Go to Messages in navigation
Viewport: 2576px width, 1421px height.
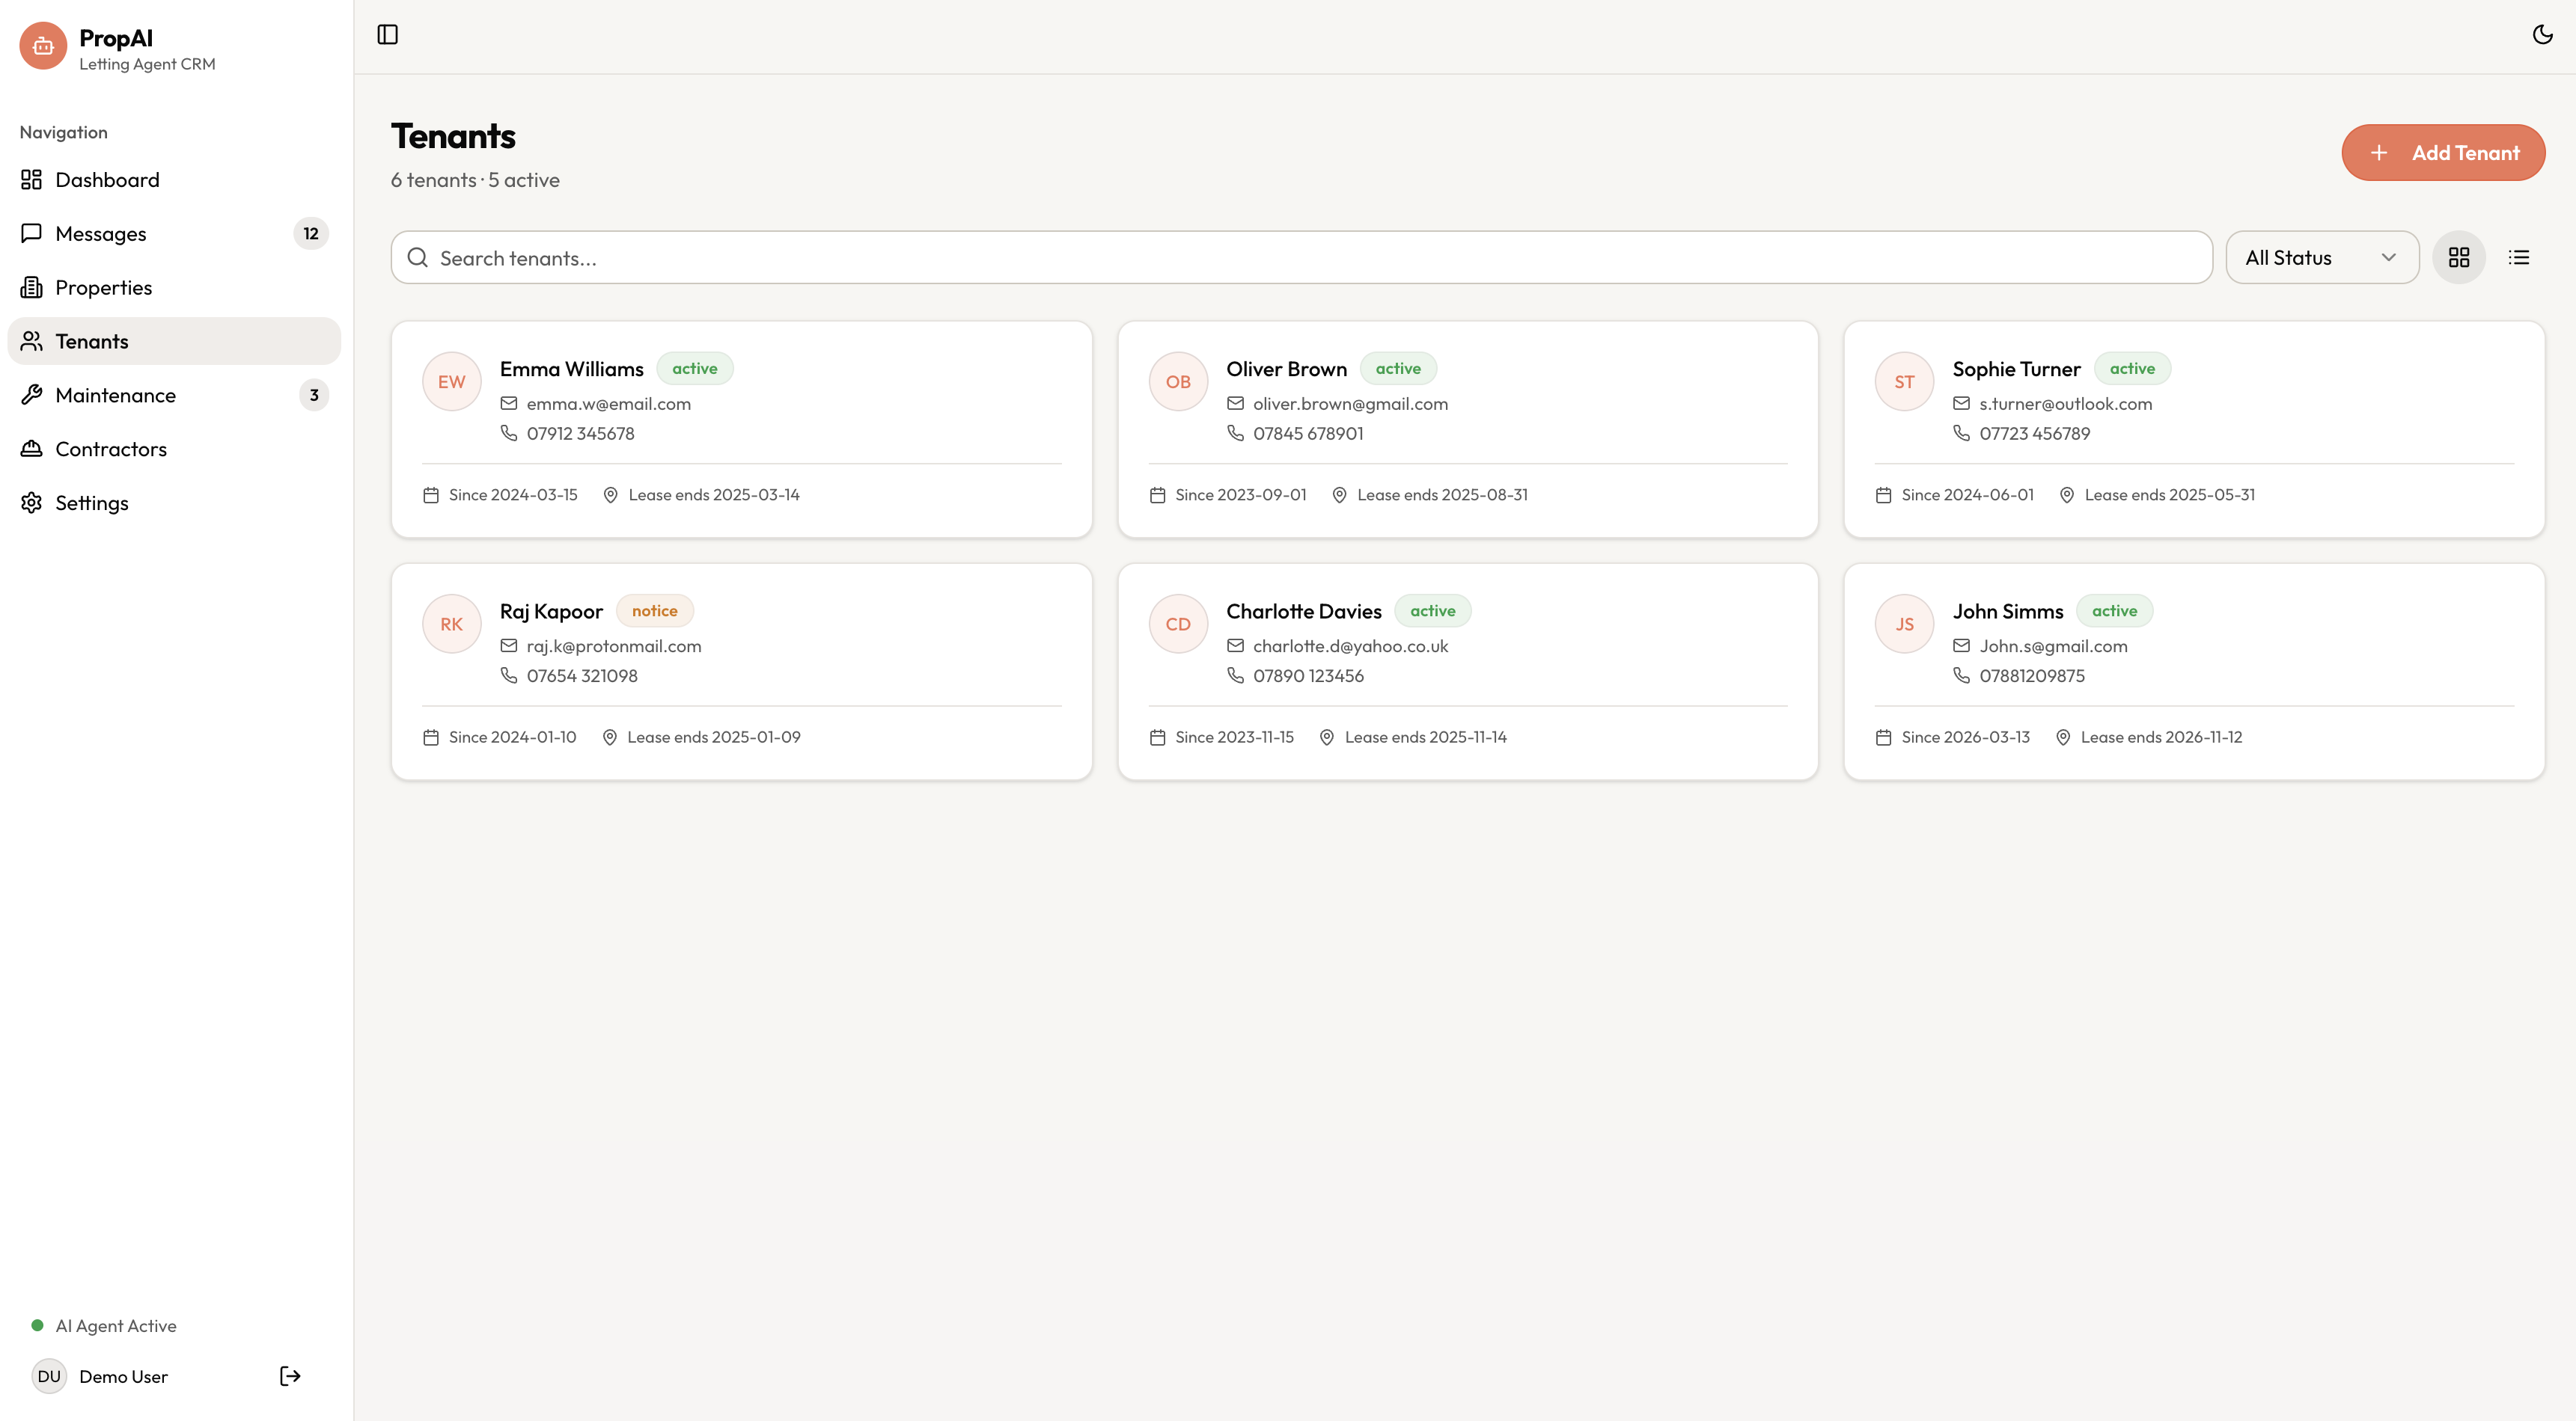coord(100,234)
